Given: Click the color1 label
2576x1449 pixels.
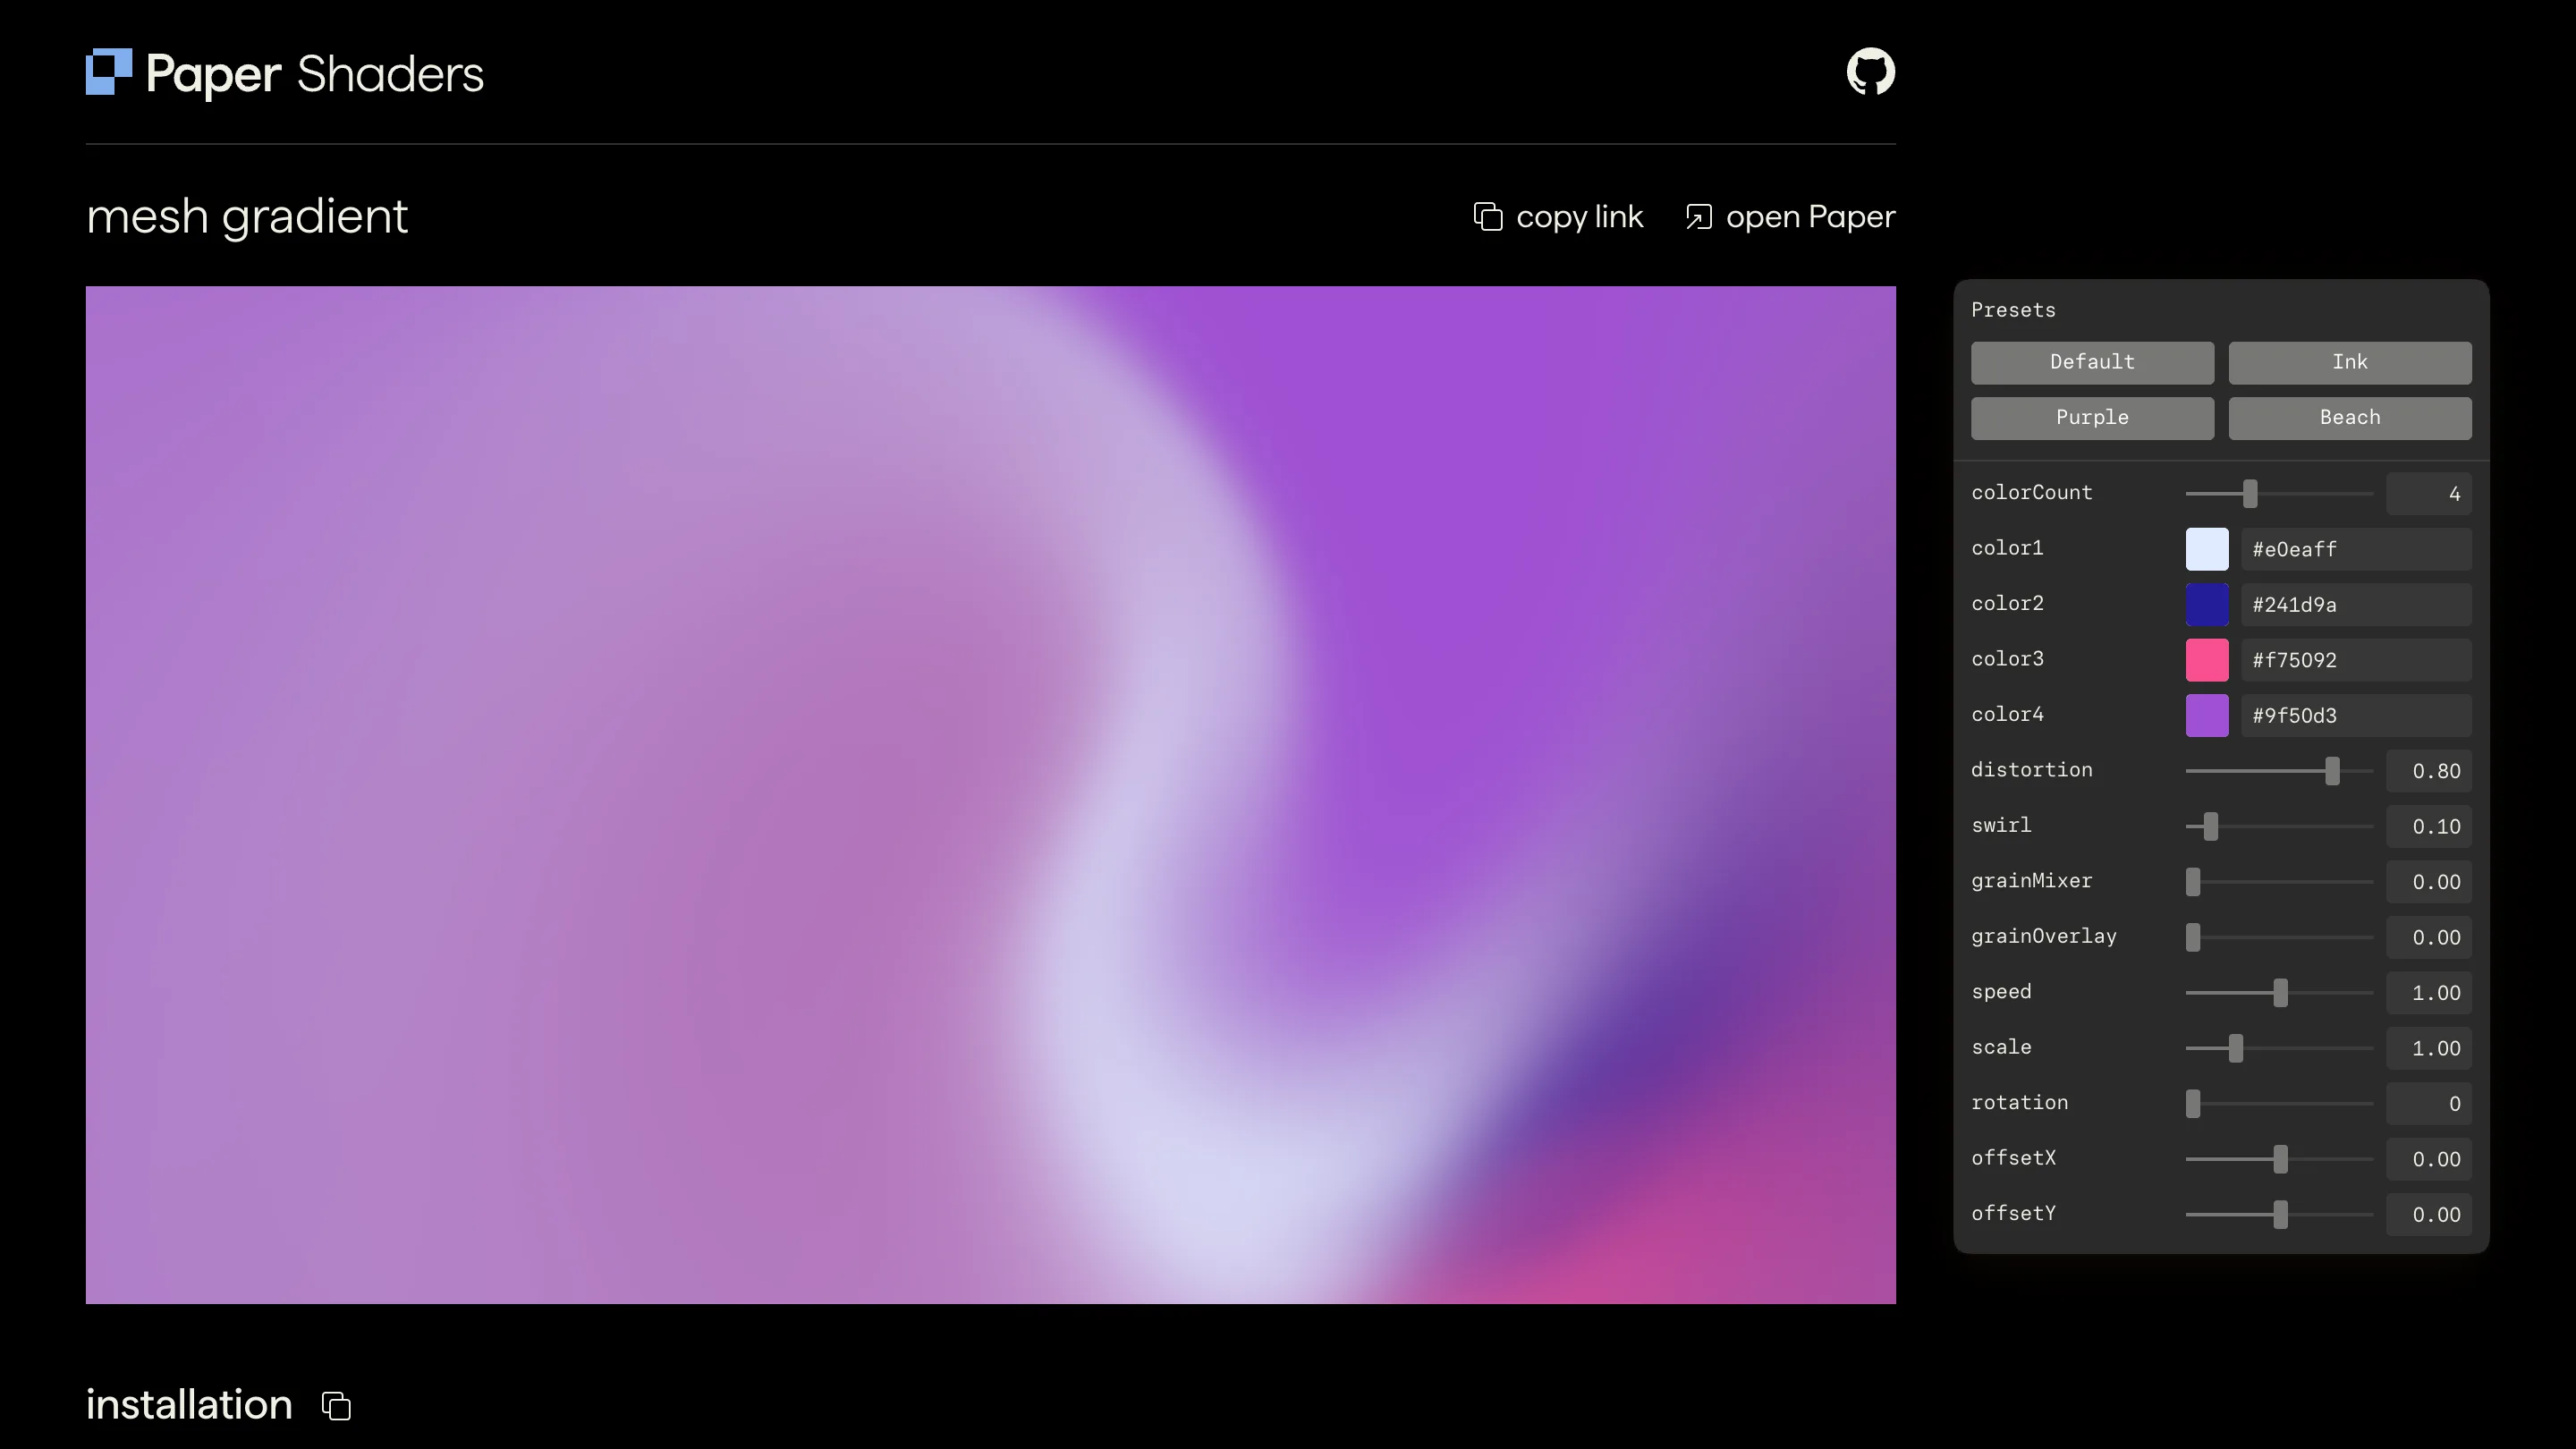Looking at the screenshot, I should (x=2007, y=548).
